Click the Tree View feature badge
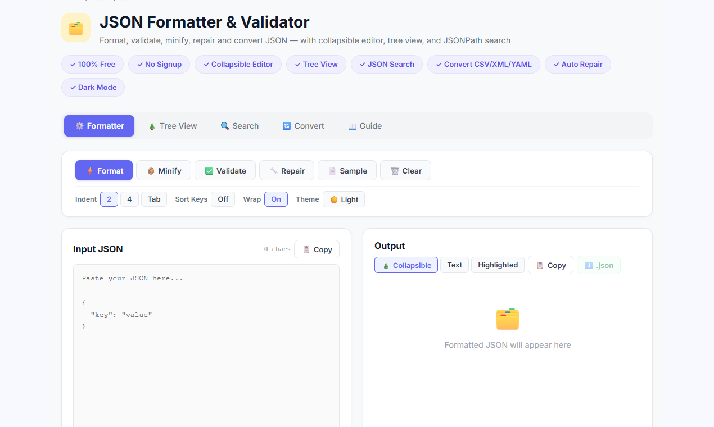 point(316,64)
